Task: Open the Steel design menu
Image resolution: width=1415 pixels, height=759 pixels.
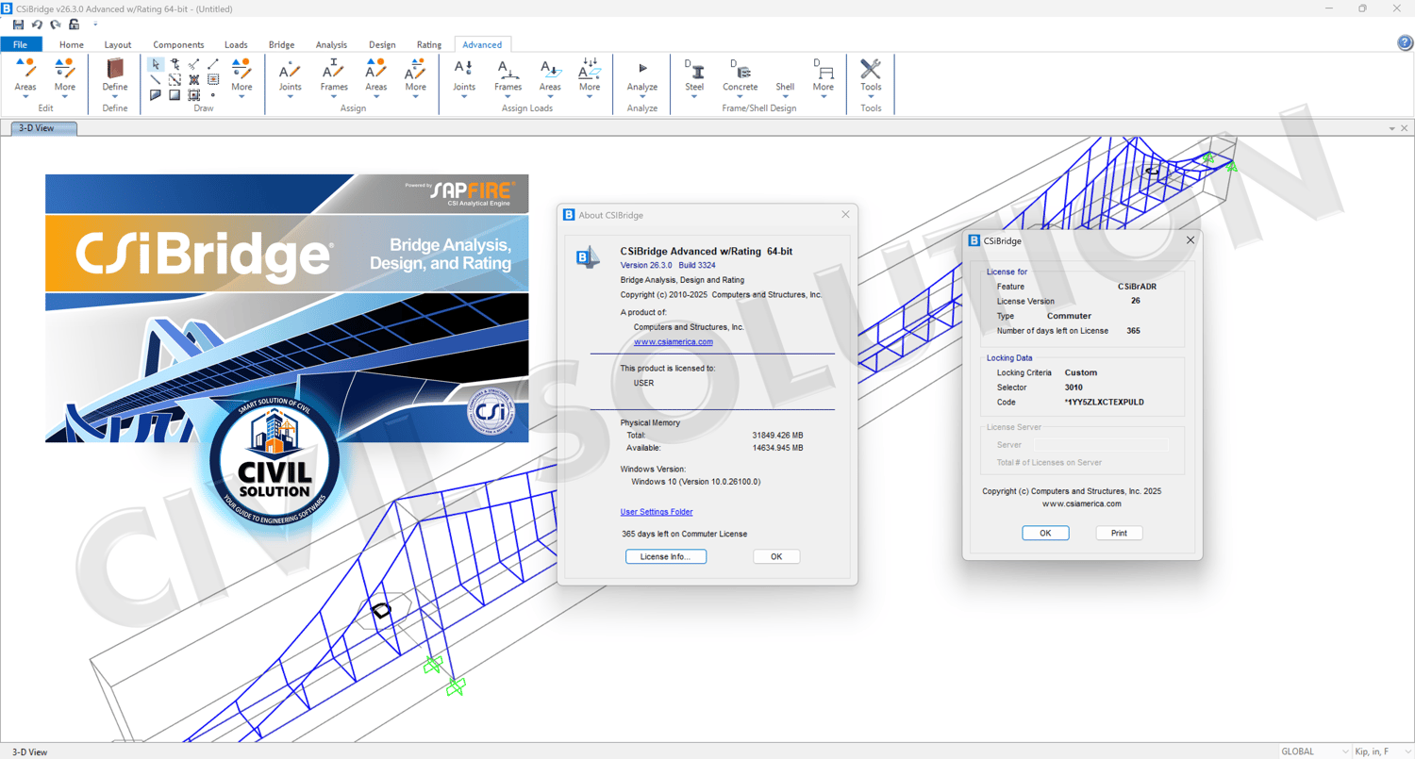Action: click(694, 77)
